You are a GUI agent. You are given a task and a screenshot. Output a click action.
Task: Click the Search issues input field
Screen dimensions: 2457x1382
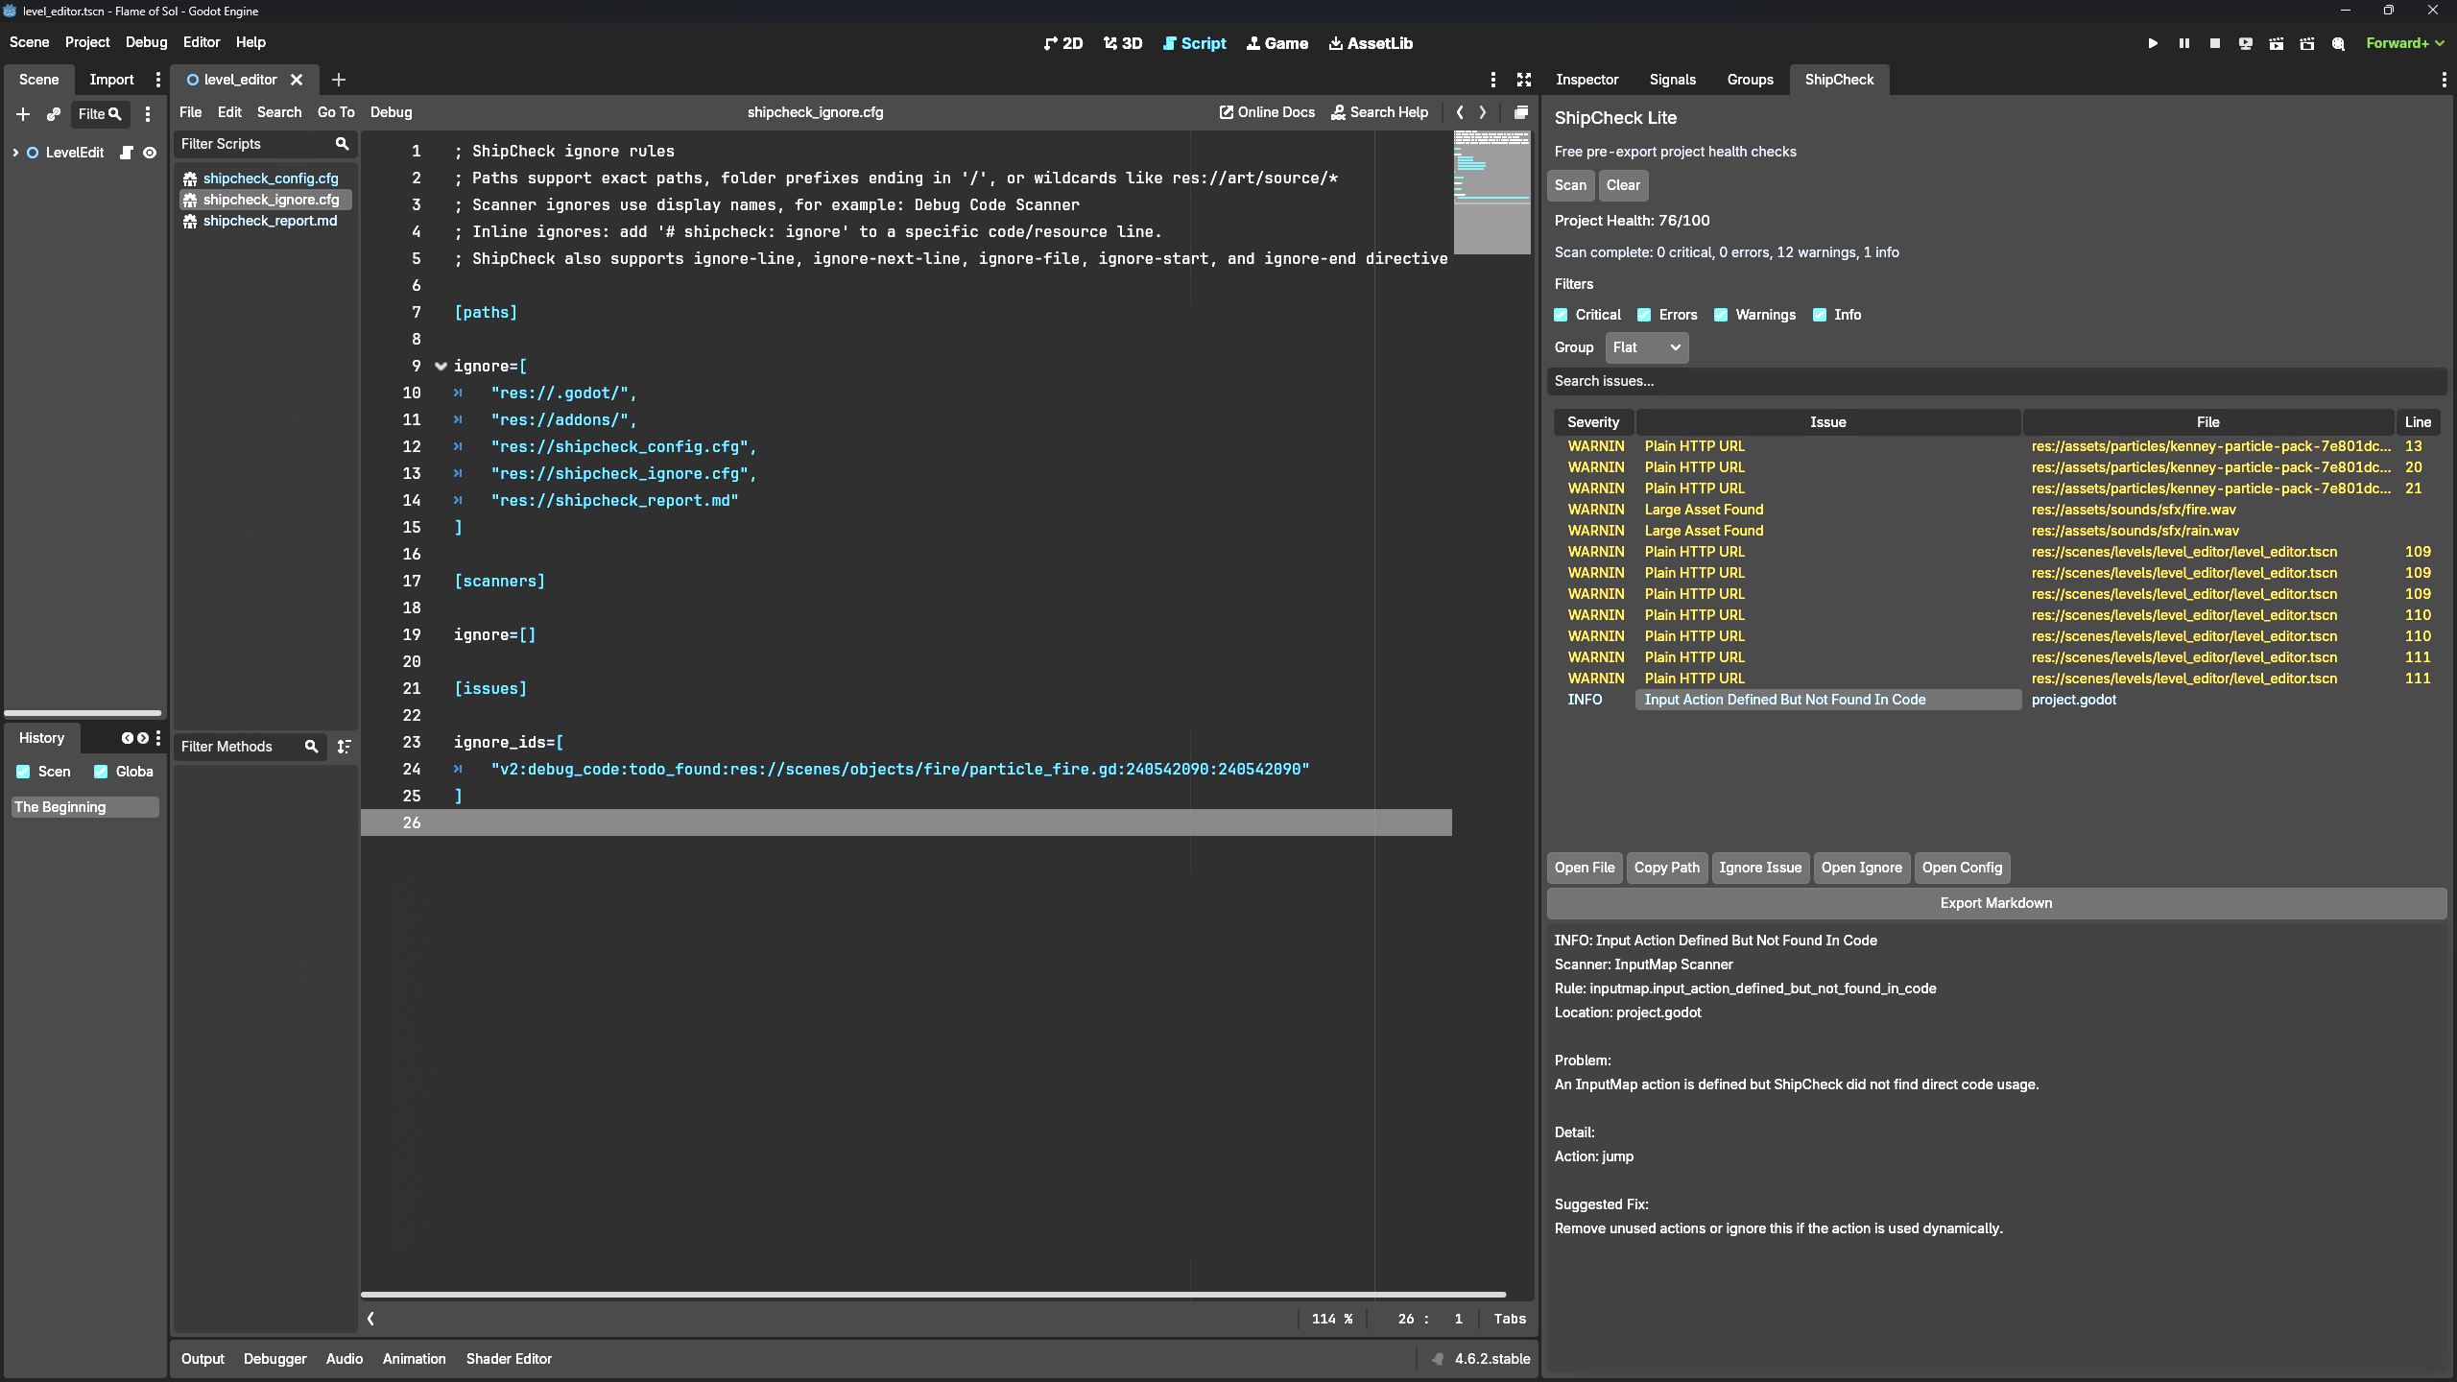[1996, 381]
